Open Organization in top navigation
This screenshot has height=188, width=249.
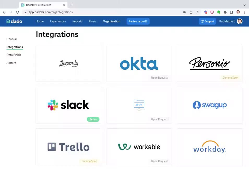[111, 21]
